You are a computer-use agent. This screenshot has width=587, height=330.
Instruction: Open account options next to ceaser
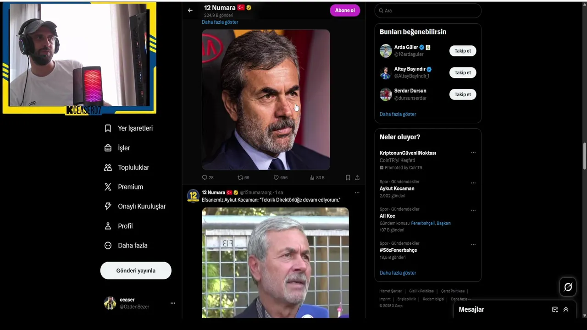click(x=172, y=303)
